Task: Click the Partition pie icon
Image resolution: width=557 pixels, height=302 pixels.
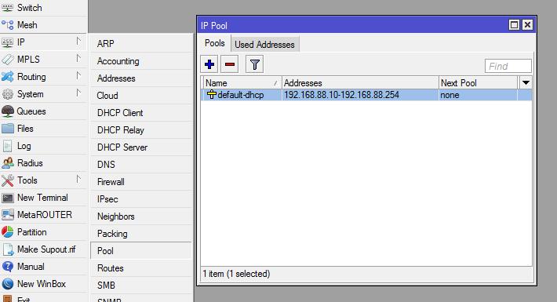Action: 8,232
